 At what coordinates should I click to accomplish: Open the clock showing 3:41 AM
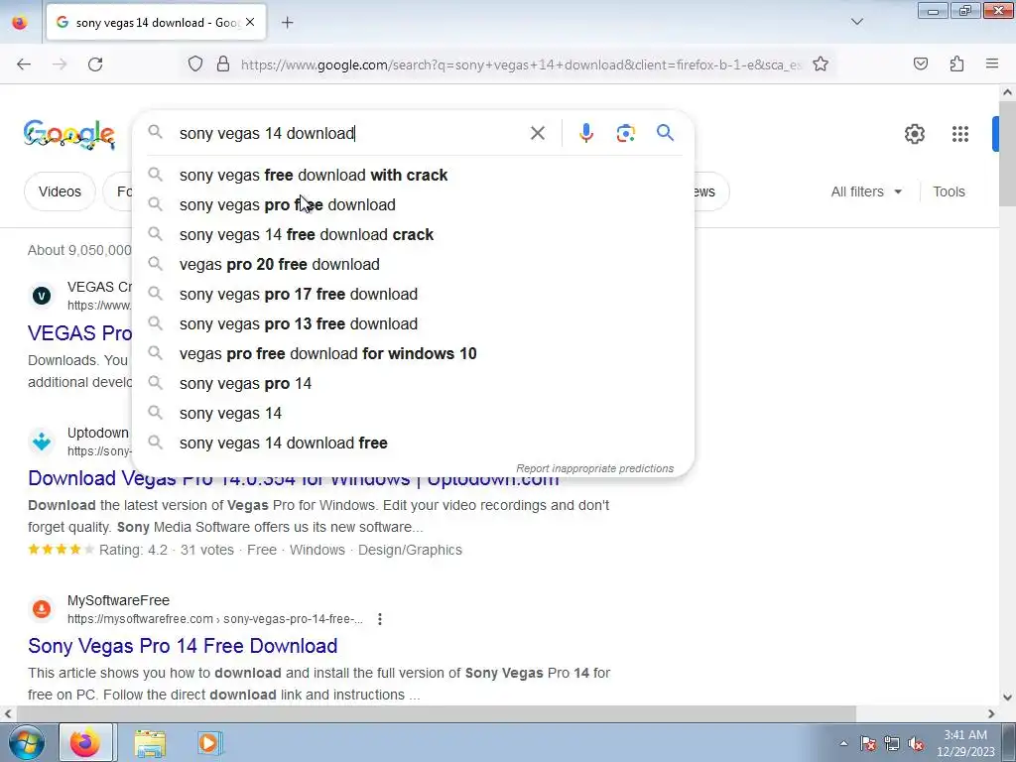965,743
